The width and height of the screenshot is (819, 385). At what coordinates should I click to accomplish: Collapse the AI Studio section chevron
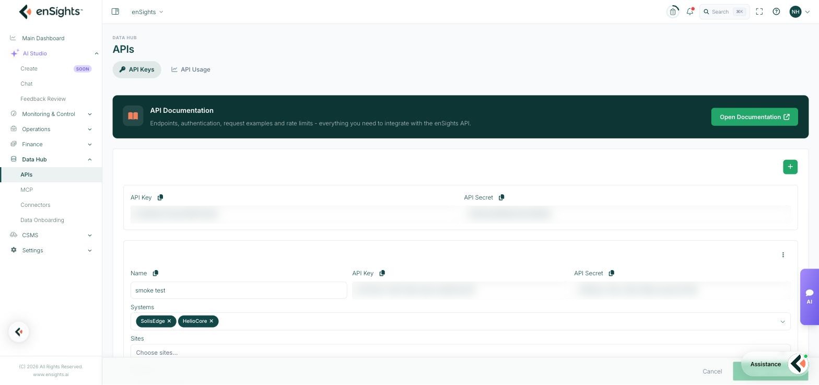click(x=97, y=53)
